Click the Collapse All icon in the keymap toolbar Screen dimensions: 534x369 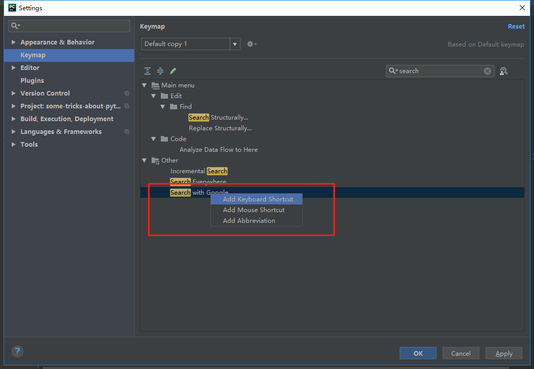click(160, 71)
